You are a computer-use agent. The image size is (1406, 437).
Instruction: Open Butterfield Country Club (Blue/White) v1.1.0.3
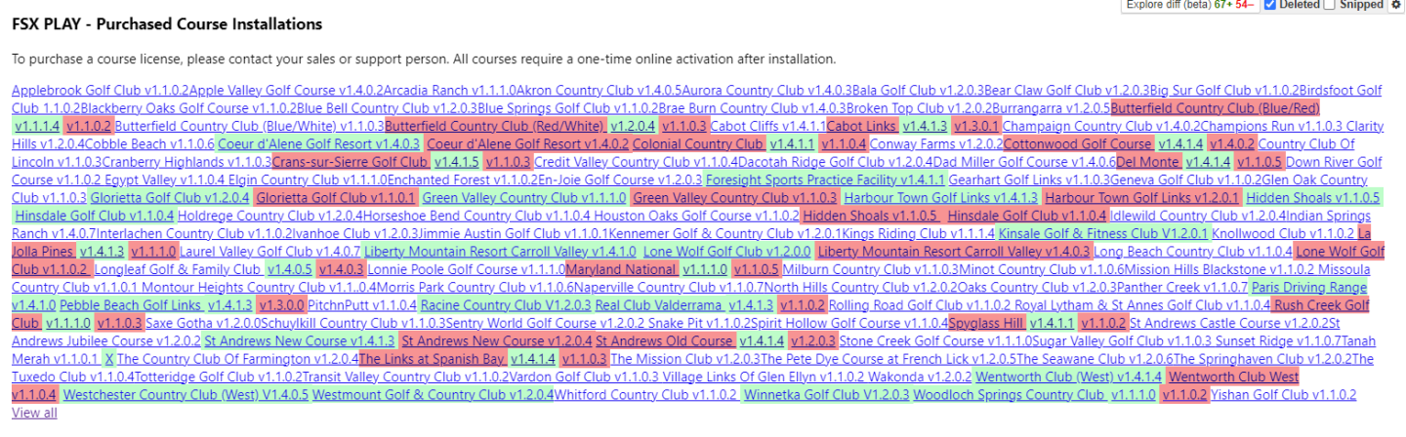pyautogui.click(x=250, y=126)
